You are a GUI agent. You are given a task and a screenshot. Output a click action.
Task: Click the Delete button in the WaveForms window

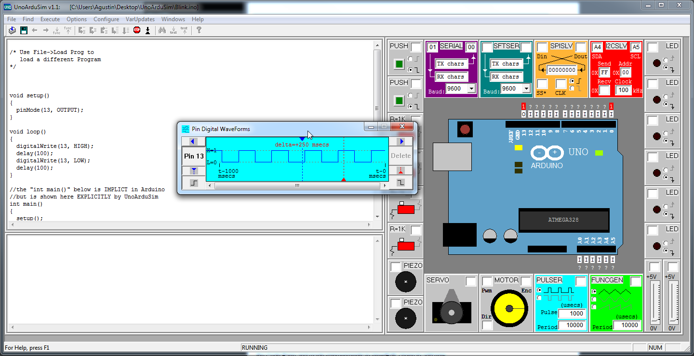click(401, 156)
